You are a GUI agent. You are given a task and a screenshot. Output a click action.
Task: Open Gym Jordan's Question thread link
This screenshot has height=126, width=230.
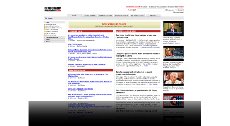[x=90, y=51]
